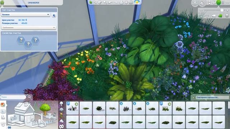
Task: Click round button beside lot type dropdown
Action: coord(54,15)
